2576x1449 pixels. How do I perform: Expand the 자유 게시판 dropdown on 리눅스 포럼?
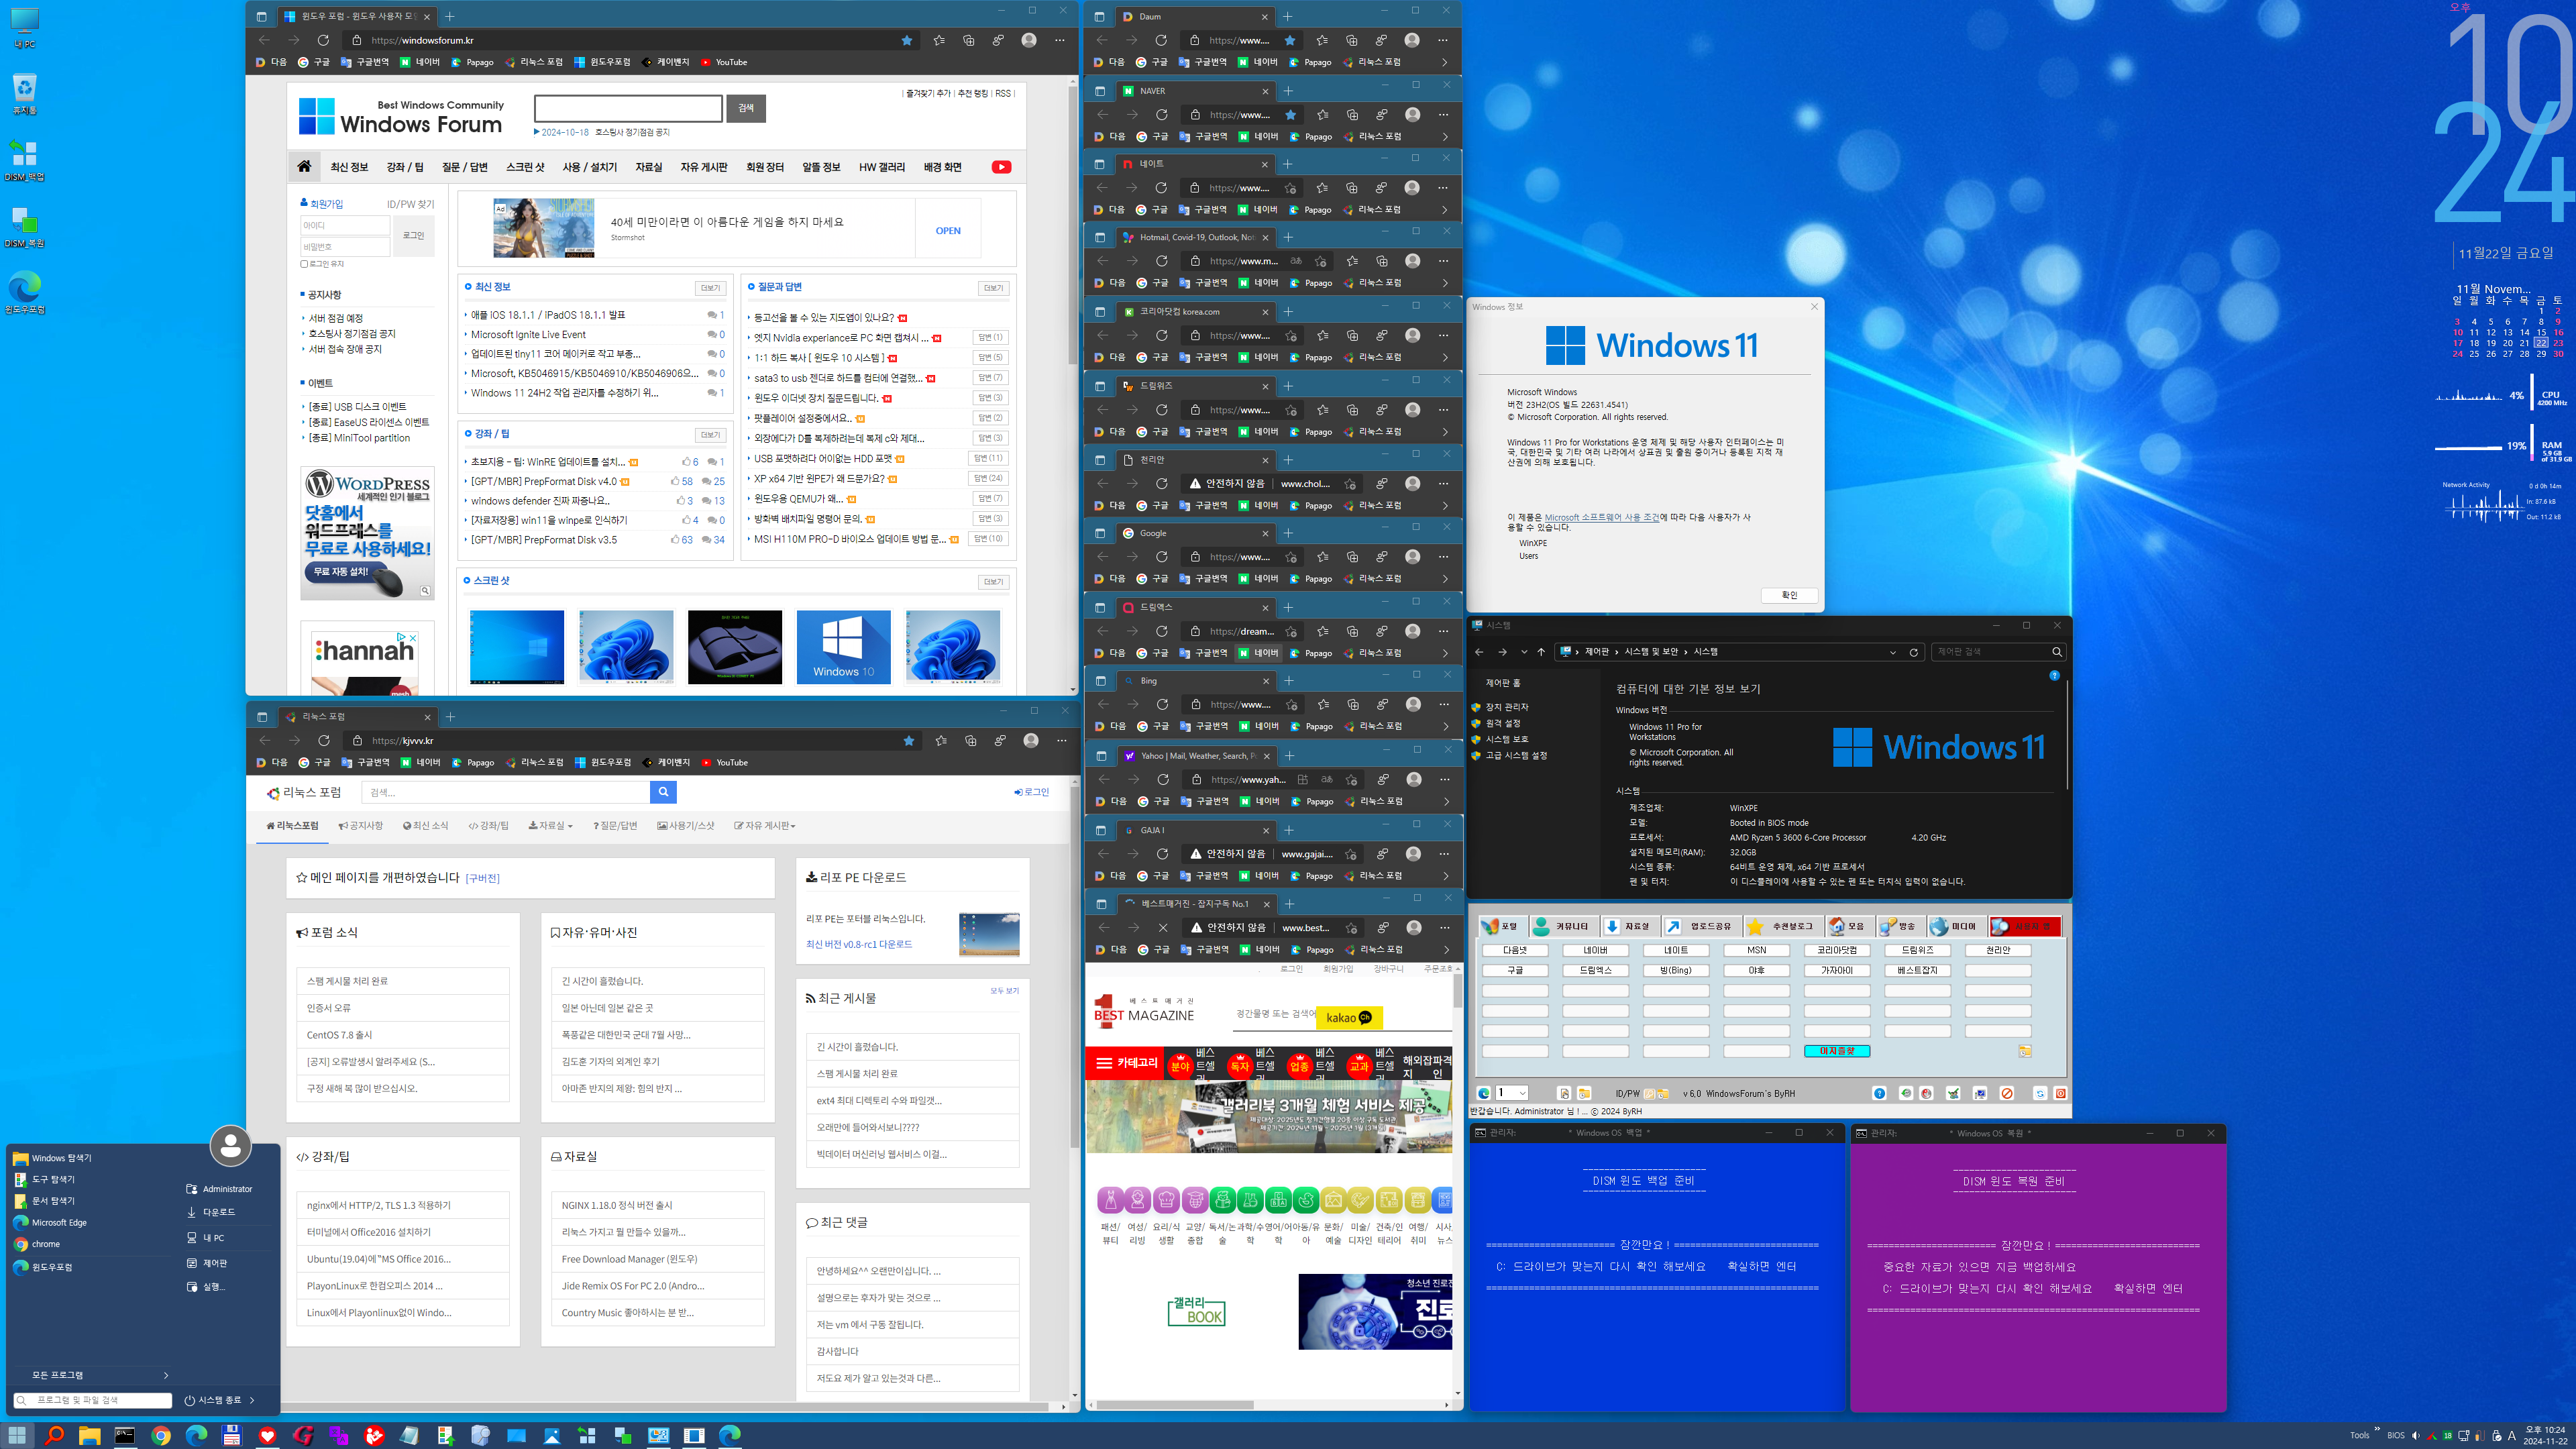[764, 826]
